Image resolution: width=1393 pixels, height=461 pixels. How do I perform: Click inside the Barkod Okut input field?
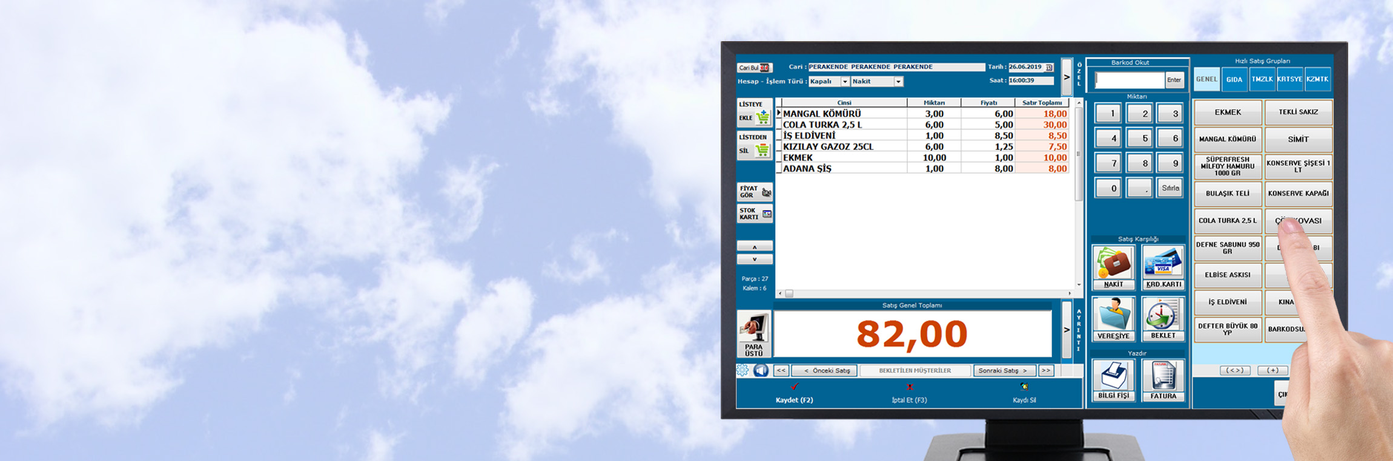[1130, 80]
